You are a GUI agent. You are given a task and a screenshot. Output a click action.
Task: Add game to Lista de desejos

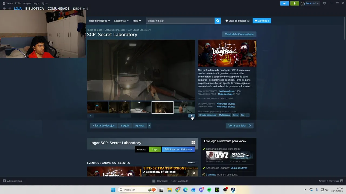104,126
